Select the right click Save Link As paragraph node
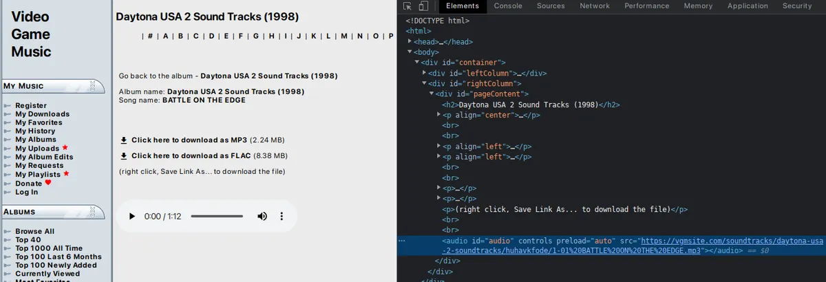 point(564,209)
